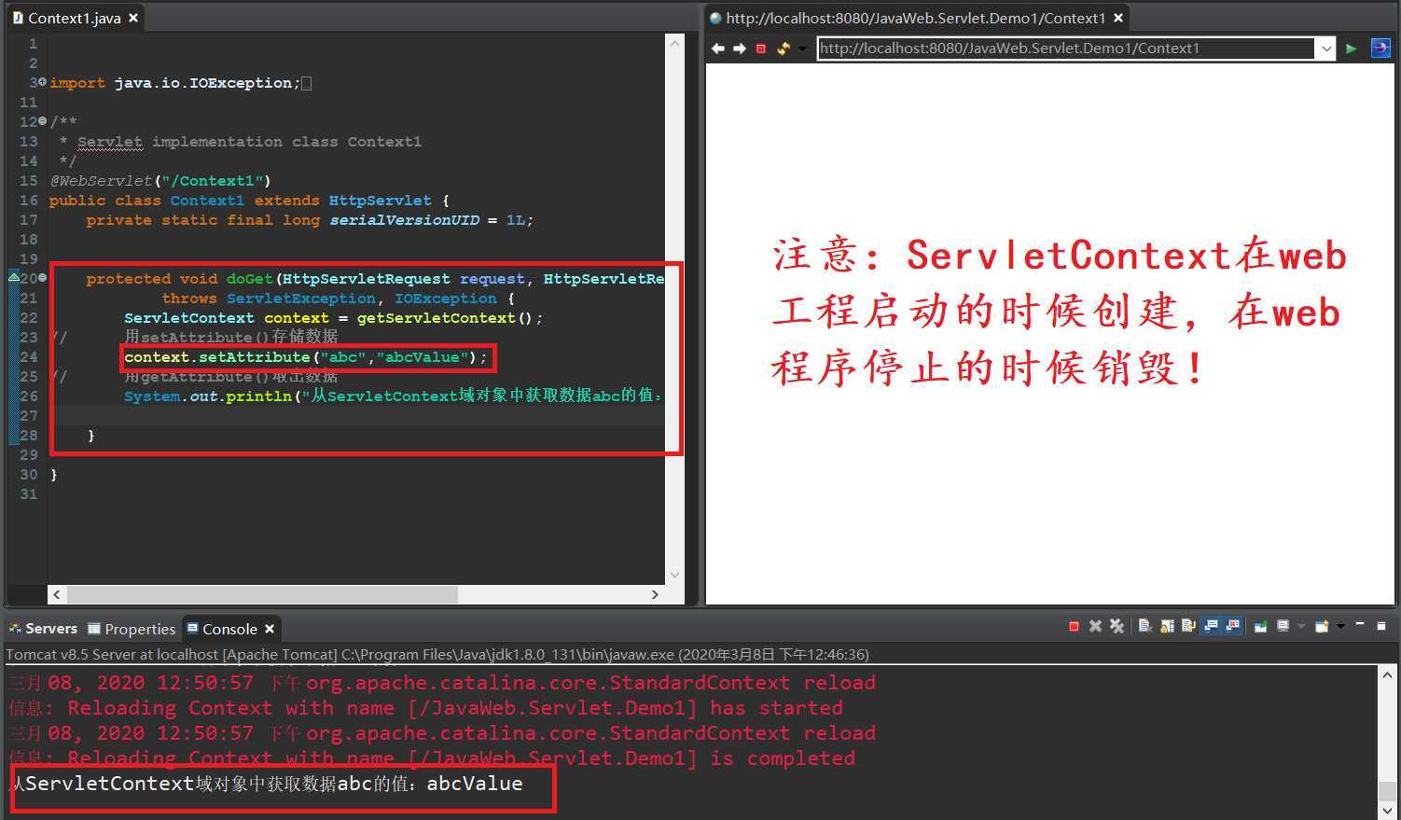
Task: Toggle show console on standard error
Action: point(1232,627)
